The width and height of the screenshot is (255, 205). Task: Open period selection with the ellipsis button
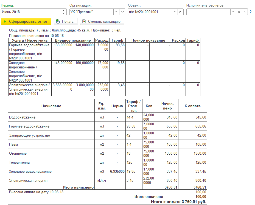(x=58, y=12)
